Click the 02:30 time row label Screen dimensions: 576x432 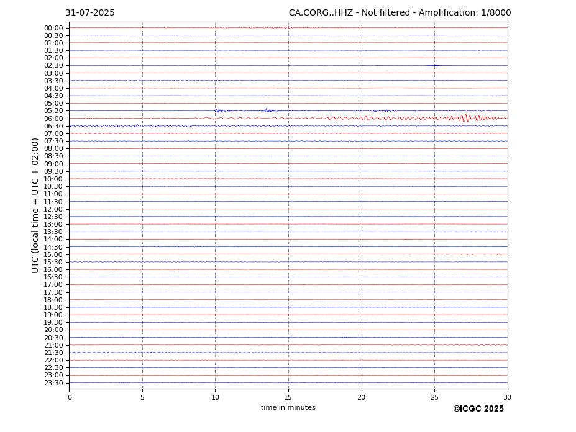[x=53, y=65]
